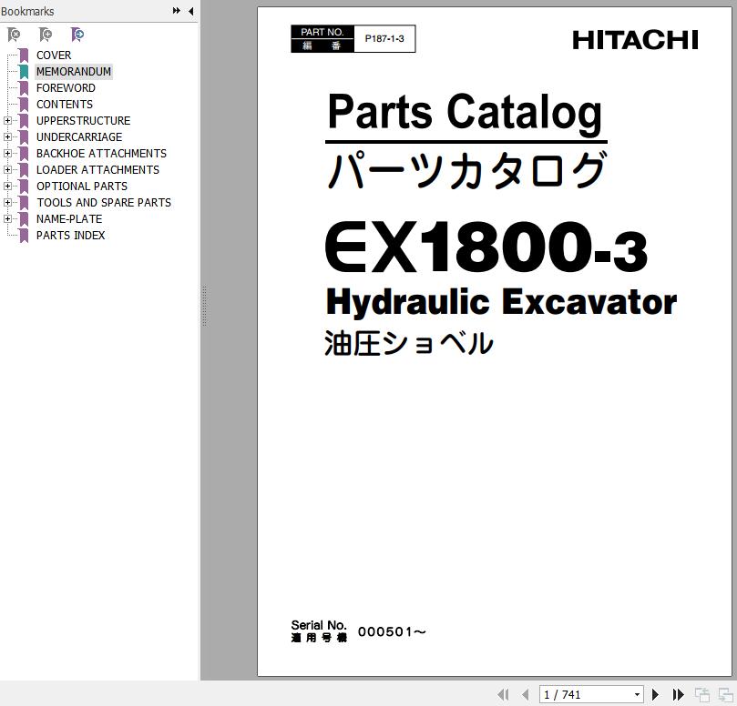Go to the previous page
Viewport: 737px width, 706px height.
525,694
